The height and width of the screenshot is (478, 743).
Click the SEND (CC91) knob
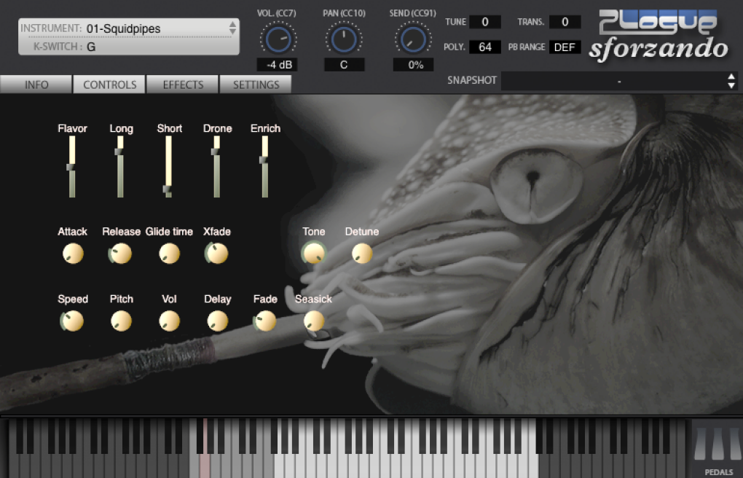[413, 39]
